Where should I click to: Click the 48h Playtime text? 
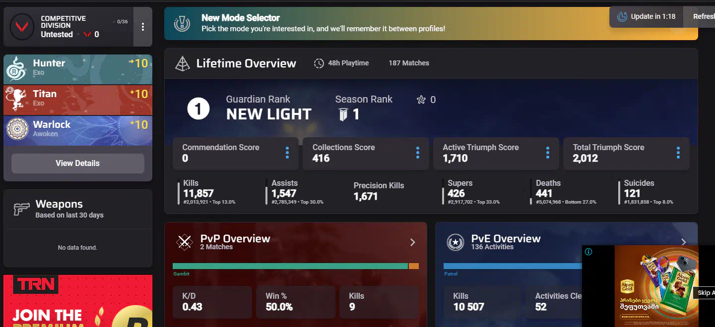tap(348, 63)
